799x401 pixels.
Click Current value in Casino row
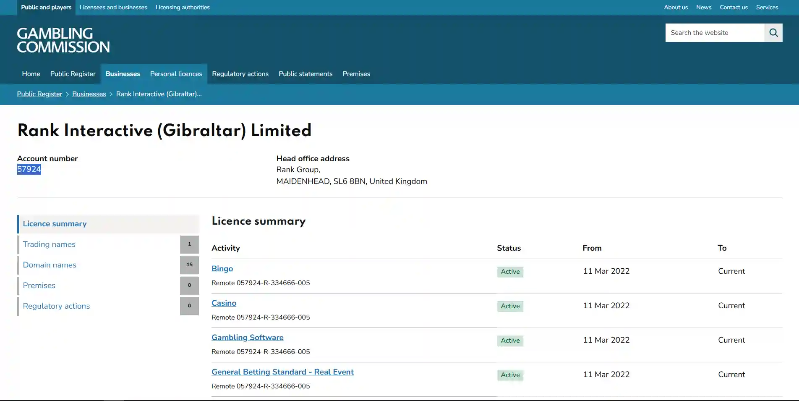click(x=731, y=306)
